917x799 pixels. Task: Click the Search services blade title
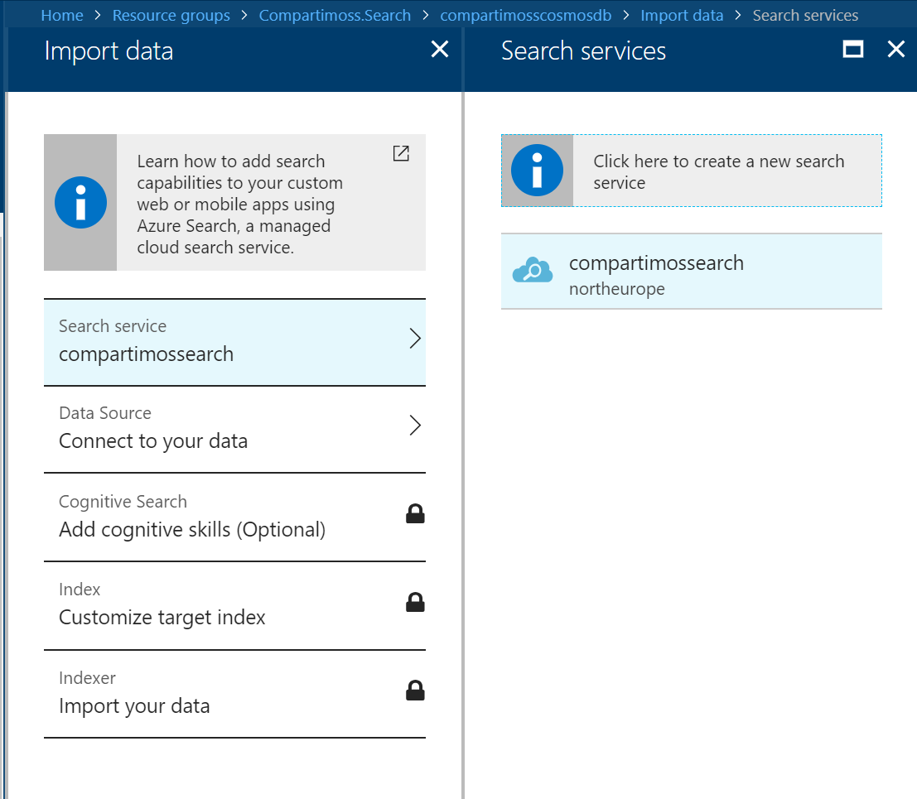pyautogui.click(x=583, y=51)
